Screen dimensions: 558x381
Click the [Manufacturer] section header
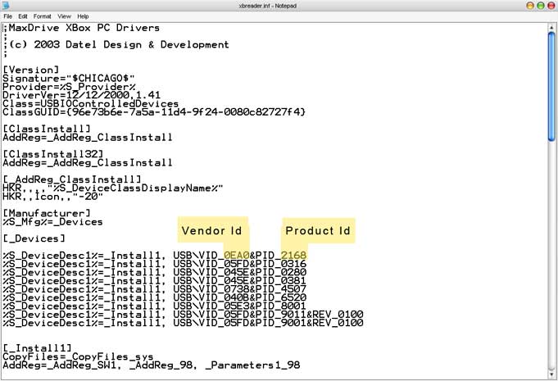47,213
